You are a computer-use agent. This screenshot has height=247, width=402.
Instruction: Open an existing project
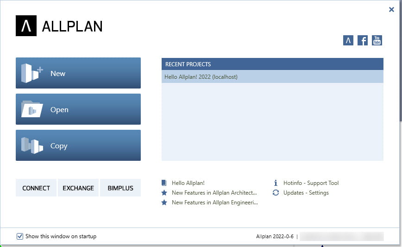click(x=78, y=109)
